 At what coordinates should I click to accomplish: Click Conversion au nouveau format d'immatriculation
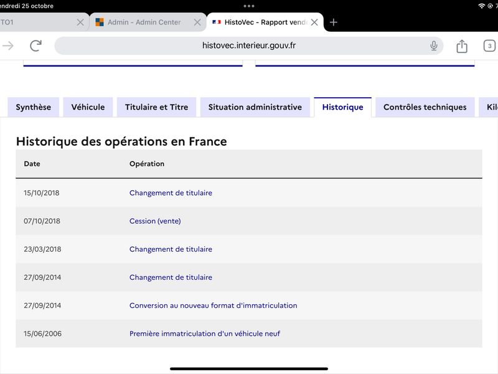point(213,305)
